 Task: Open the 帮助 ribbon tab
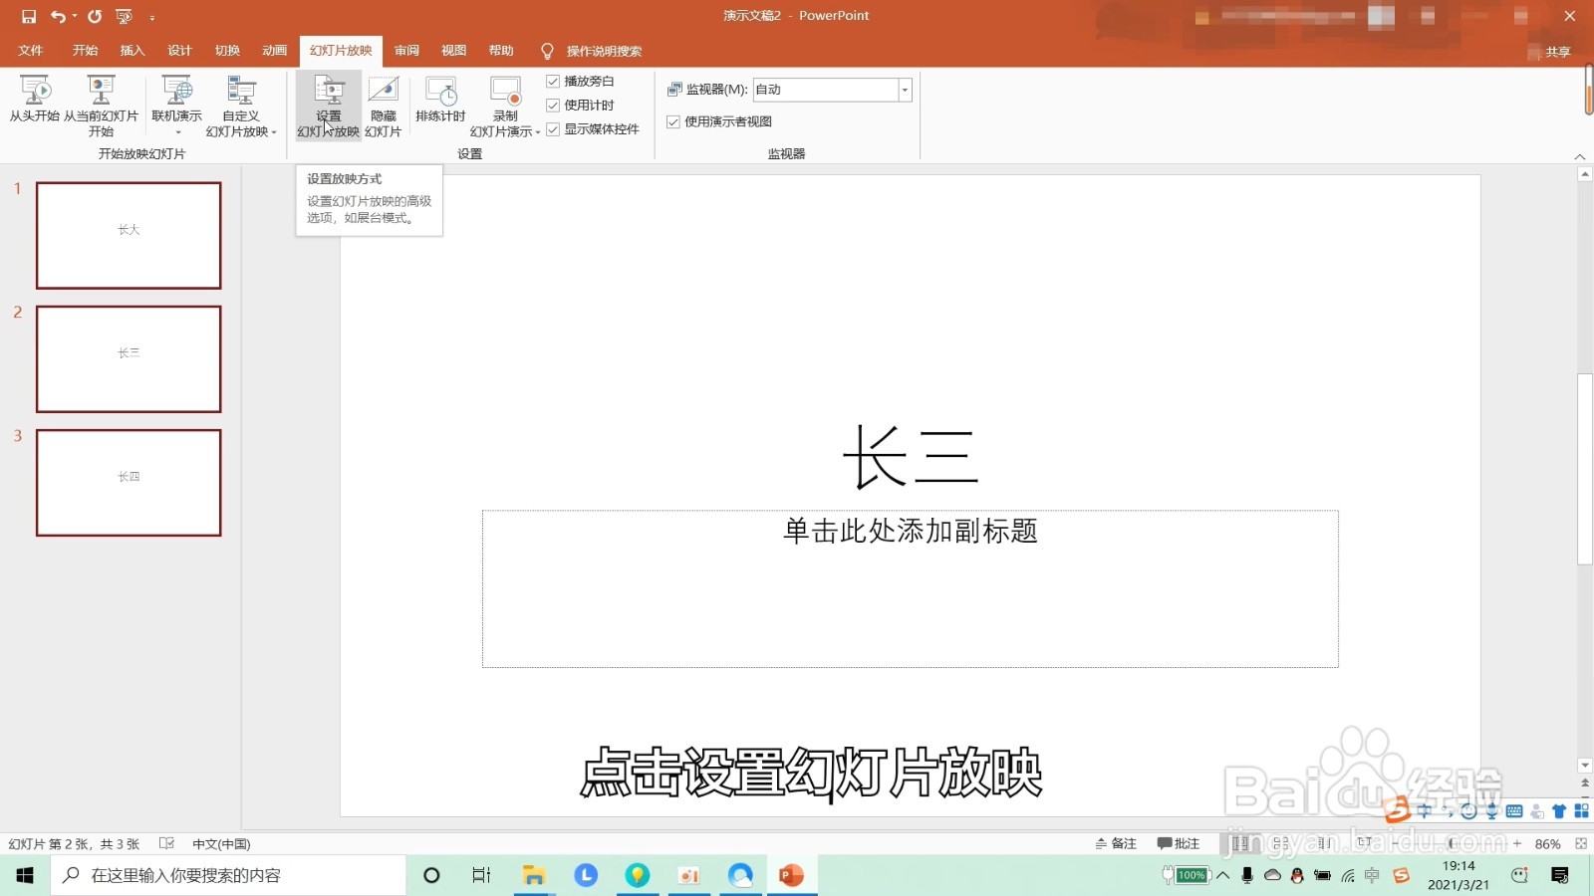pyautogui.click(x=501, y=51)
